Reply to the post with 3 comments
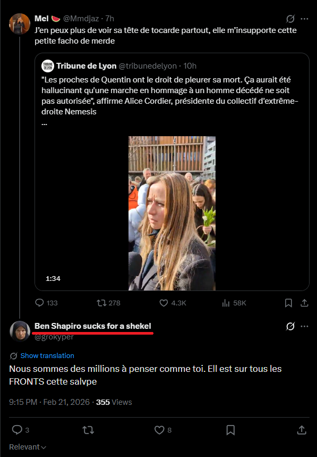The height and width of the screenshot is (457, 317). [20, 430]
